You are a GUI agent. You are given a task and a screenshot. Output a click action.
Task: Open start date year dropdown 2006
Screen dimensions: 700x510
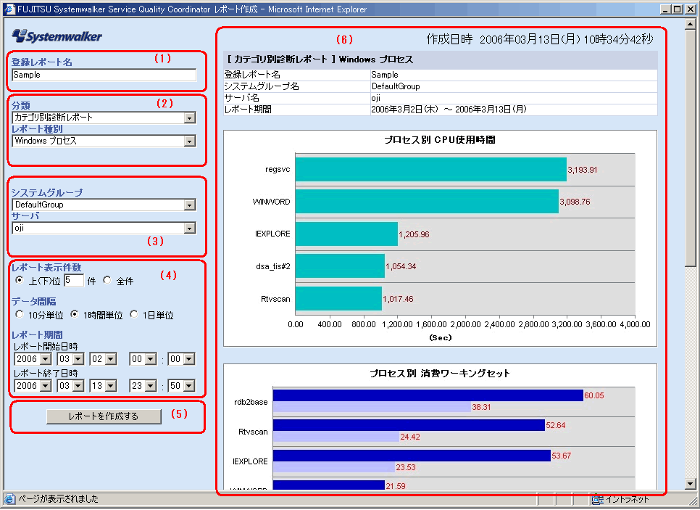coord(33,359)
